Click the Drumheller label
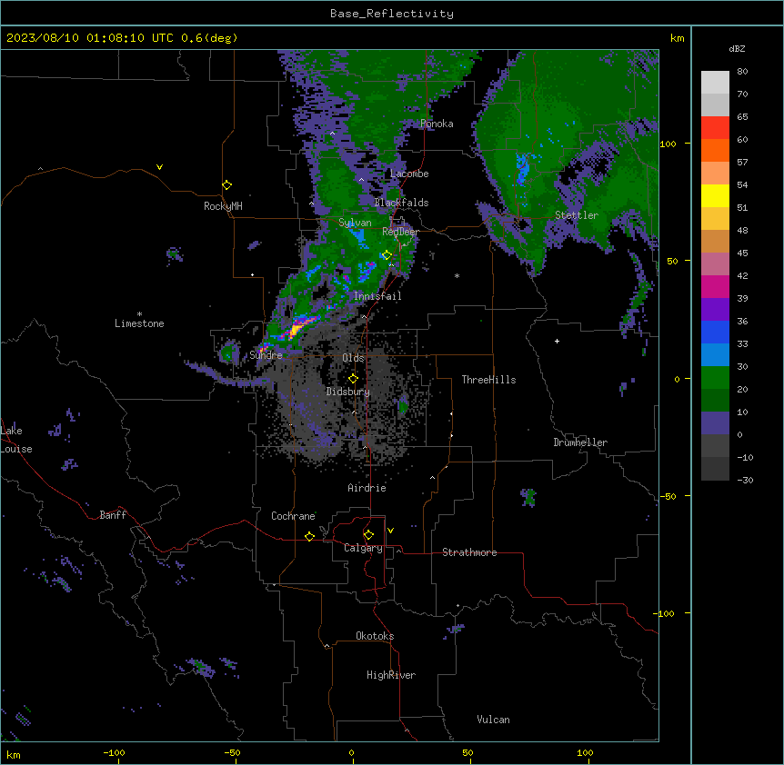 pos(580,442)
